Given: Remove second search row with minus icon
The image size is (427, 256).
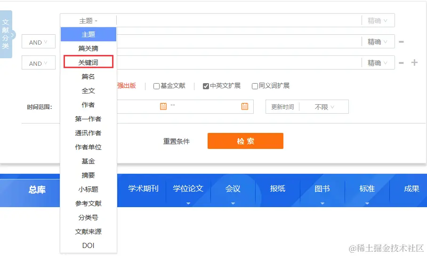Looking at the screenshot, I should coord(401,42).
